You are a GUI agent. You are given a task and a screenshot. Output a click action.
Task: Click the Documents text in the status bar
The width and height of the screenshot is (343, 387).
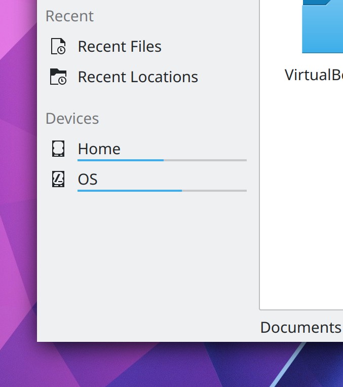[x=300, y=328]
